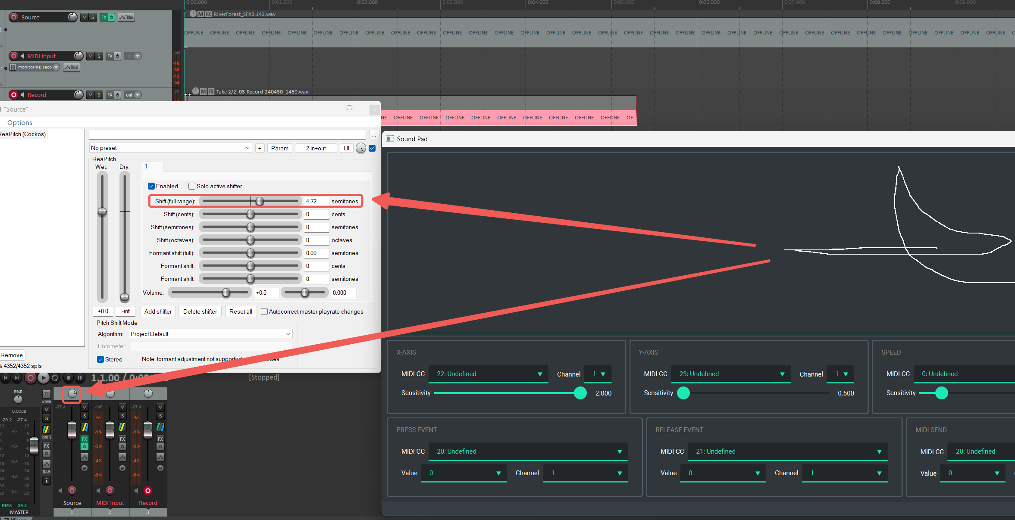The image size is (1015, 520).
Task: Open the monitoring, reco input dropdown
Action: (x=38, y=67)
